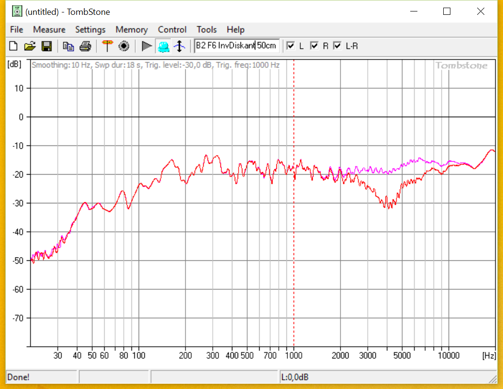The image size is (503, 389).
Task: Print the graph via the printer icon
Action: click(x=85, y=46)
